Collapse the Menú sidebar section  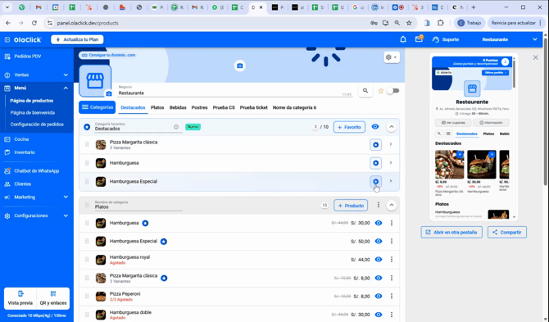37,88
